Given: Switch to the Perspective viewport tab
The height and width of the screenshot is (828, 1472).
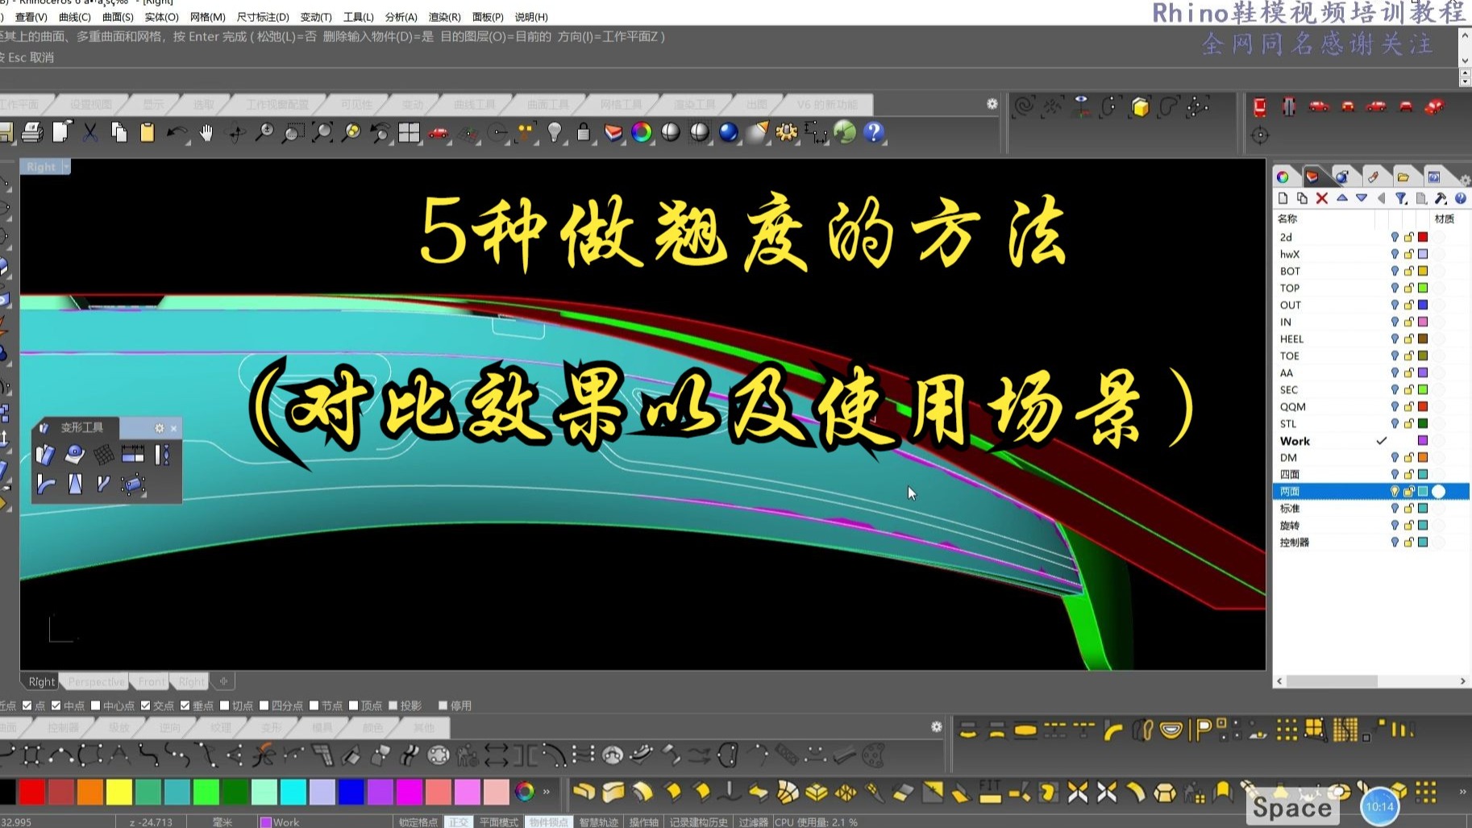Looking at the screenshot, I should click(95, 681).
